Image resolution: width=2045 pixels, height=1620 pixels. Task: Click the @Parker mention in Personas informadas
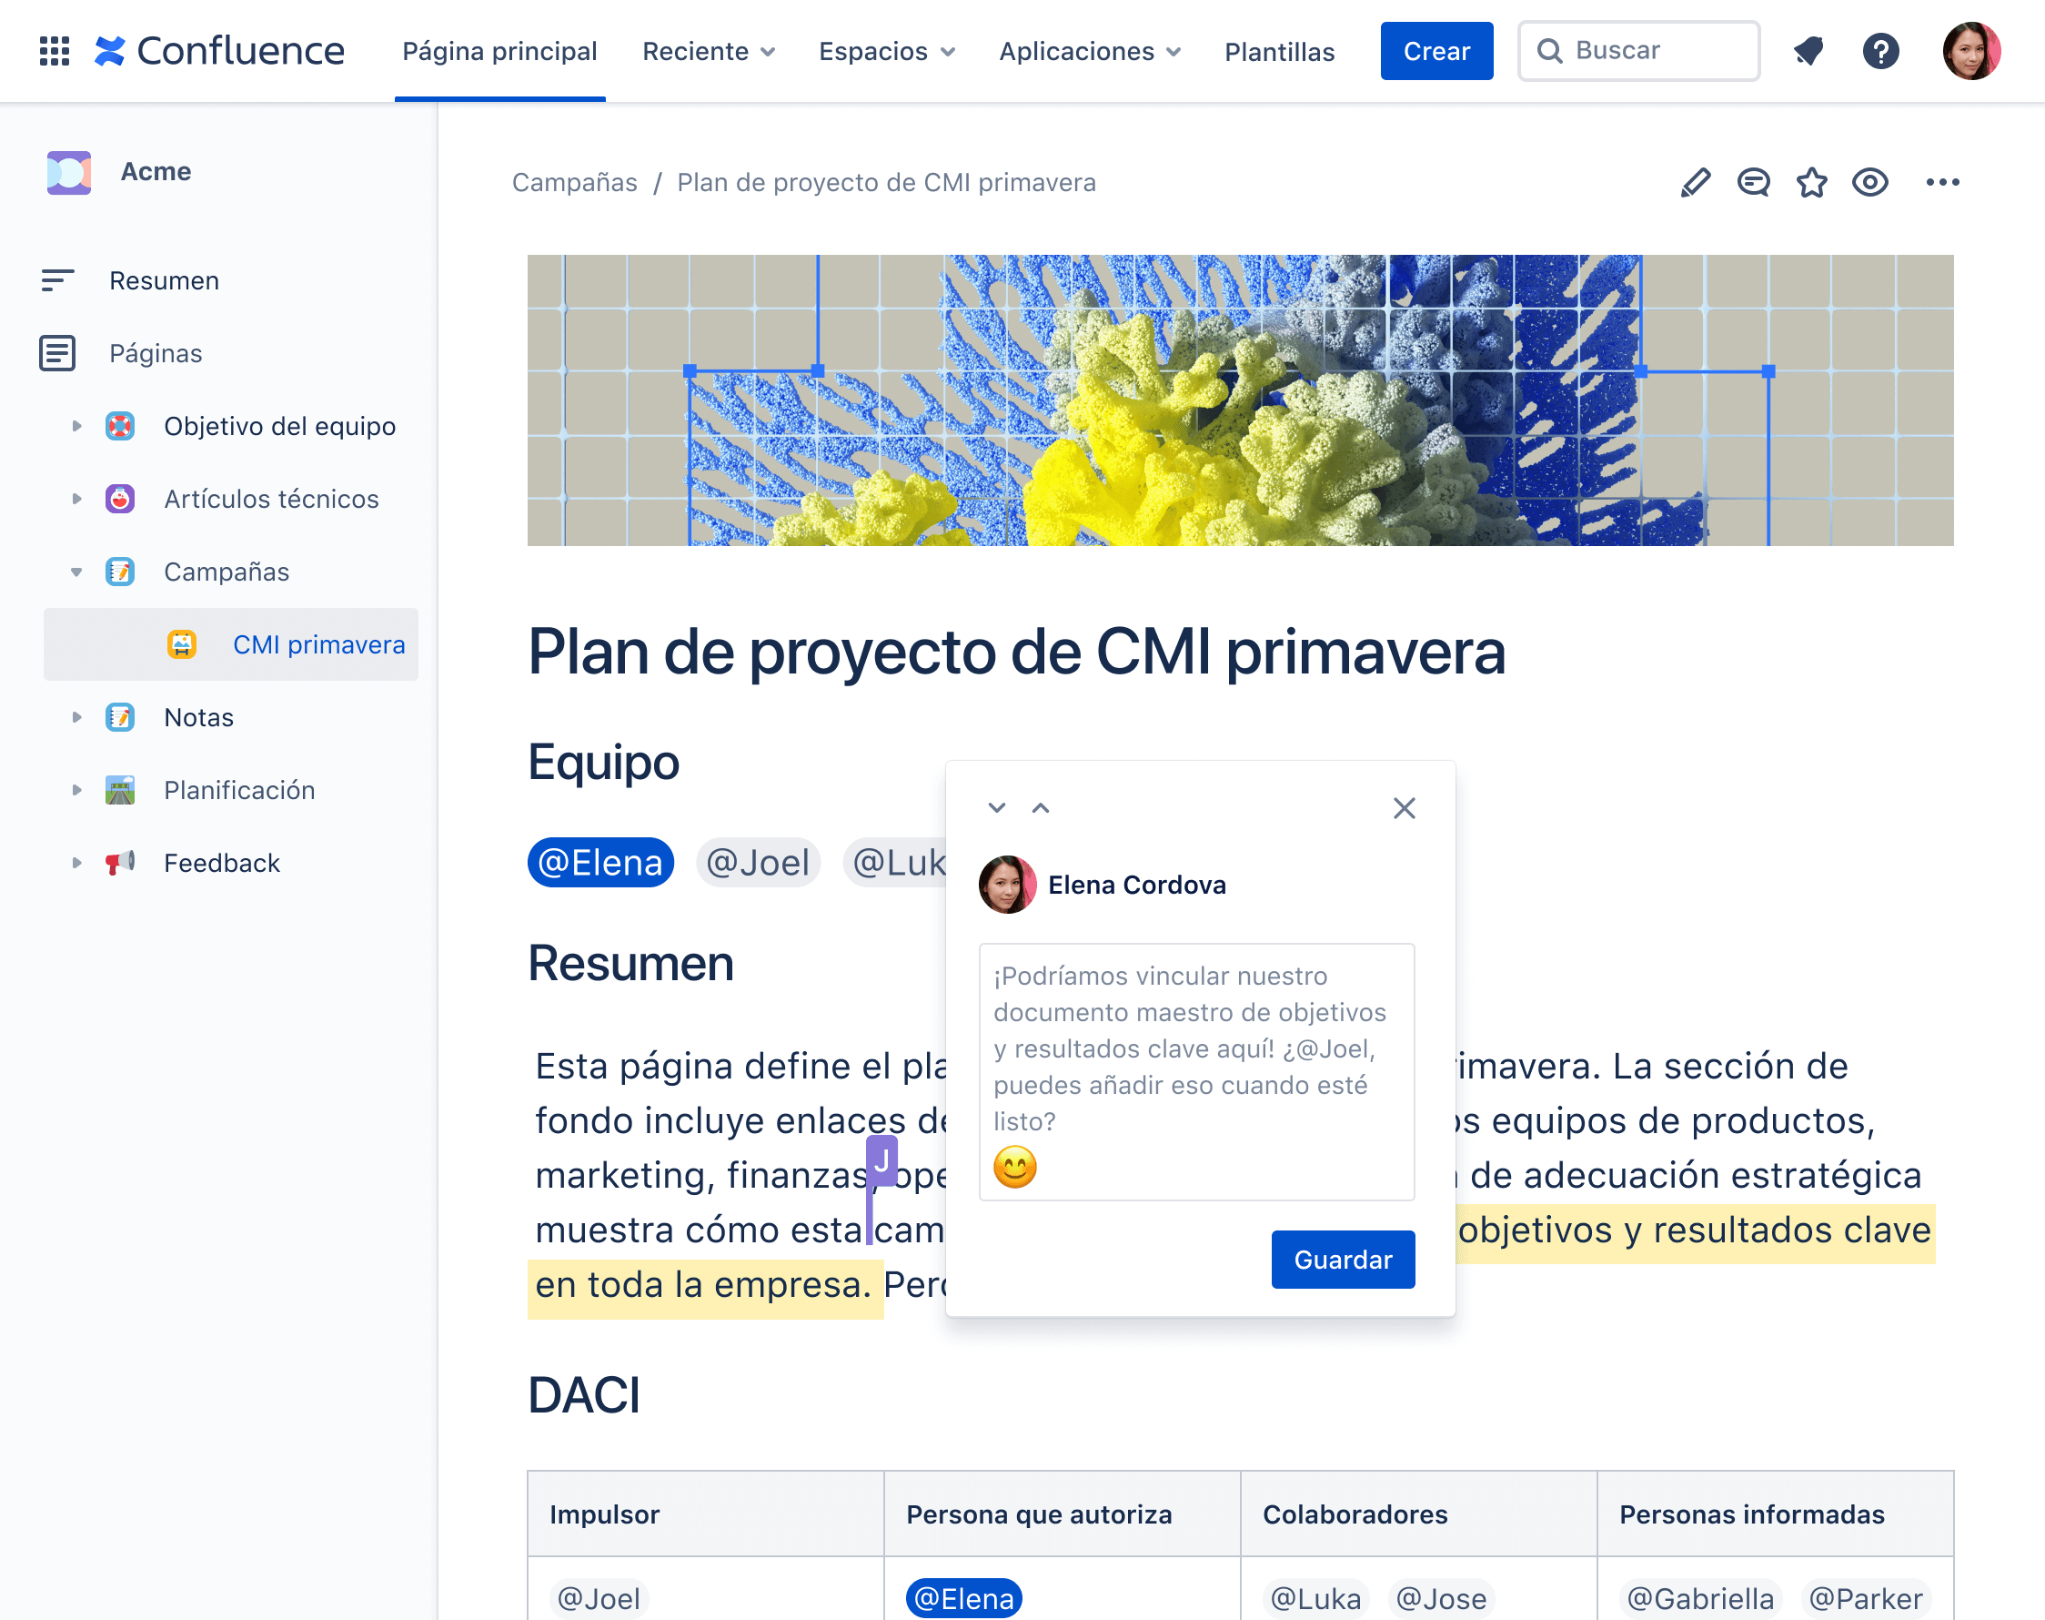pos(1866,1598)
